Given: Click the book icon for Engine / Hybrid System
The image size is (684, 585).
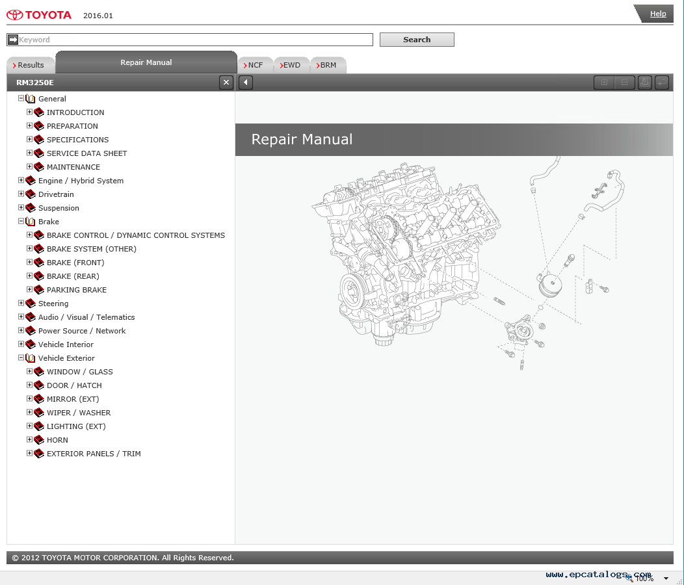Looking at the screenshot, I should click(31, 181).
